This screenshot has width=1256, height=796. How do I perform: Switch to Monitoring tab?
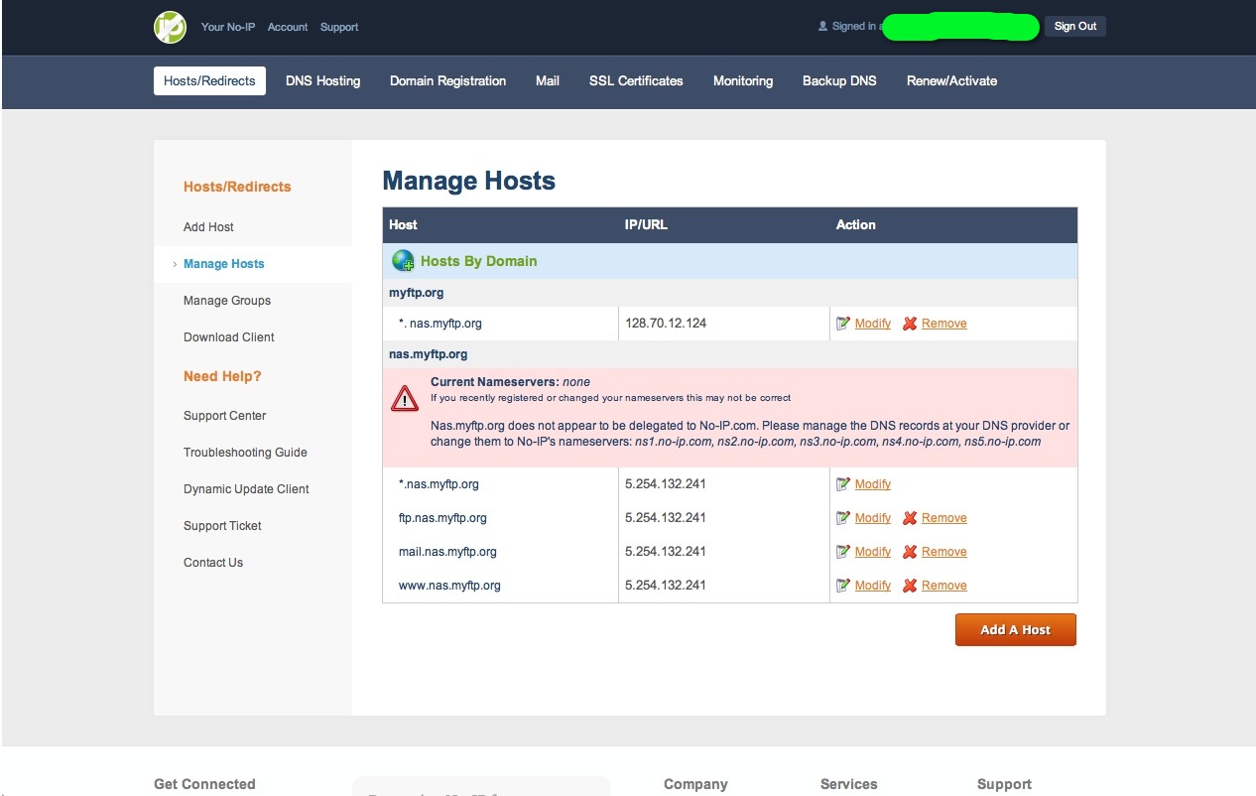point(743,81)
